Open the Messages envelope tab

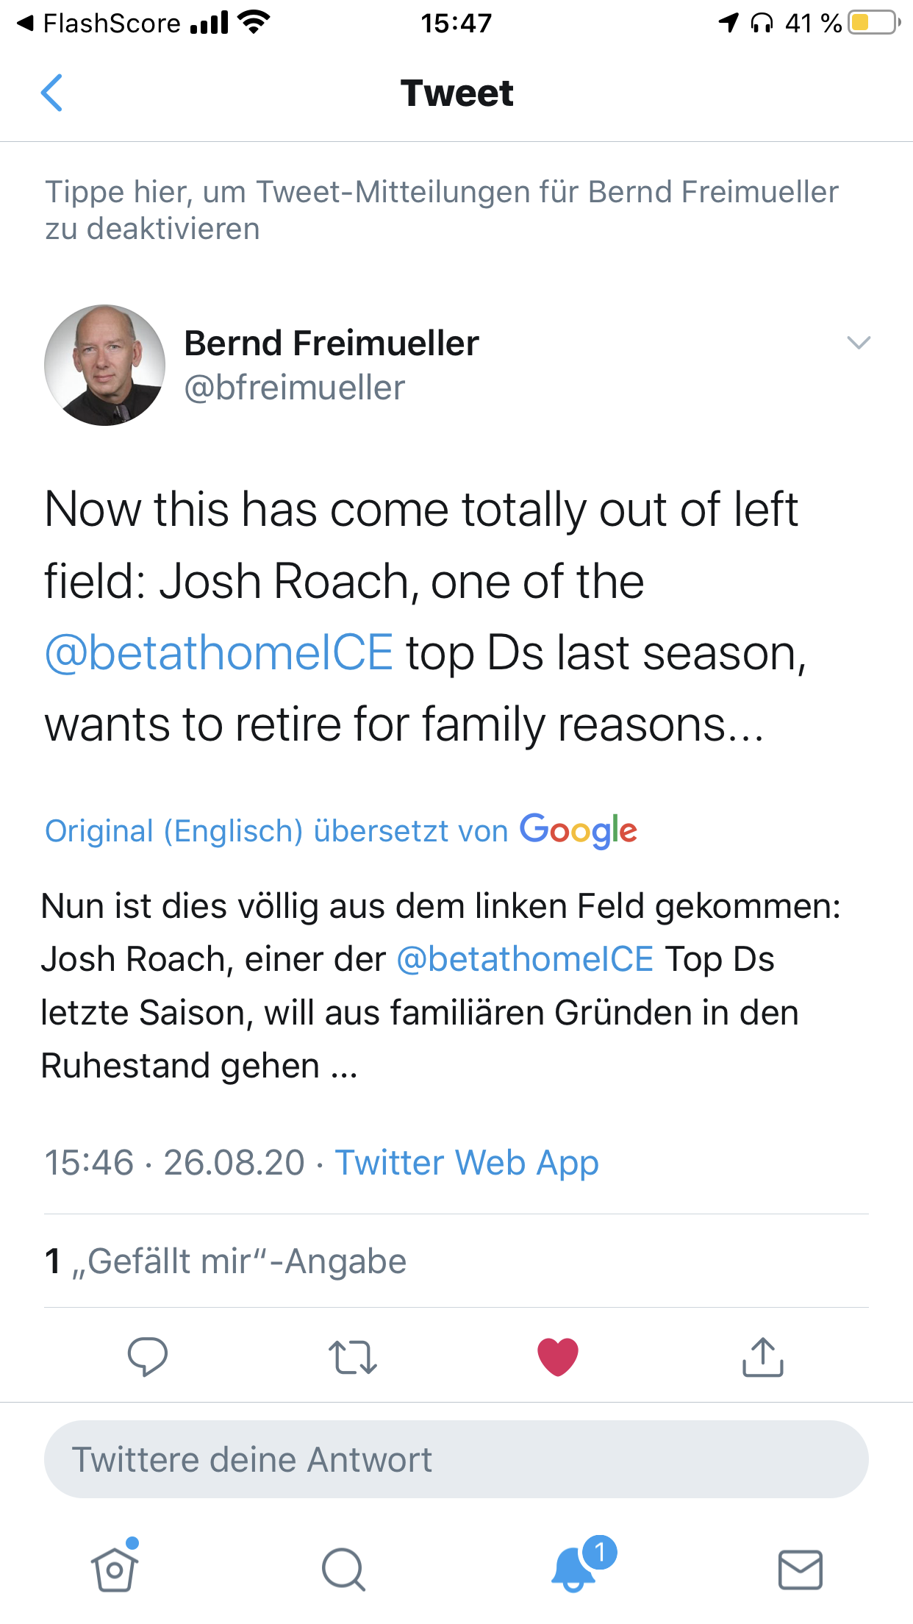point(800,1569)
